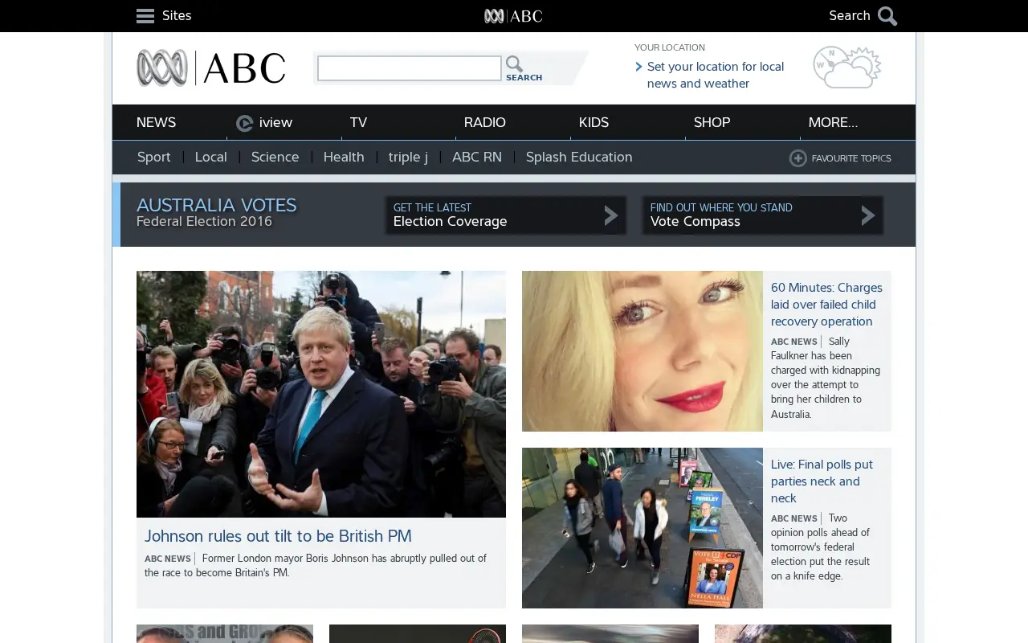Image resolution: width=1028 pixels, height=643 pixels.
Task: Open Get the Latest Election Coverage button
Action: click(506, 215)
